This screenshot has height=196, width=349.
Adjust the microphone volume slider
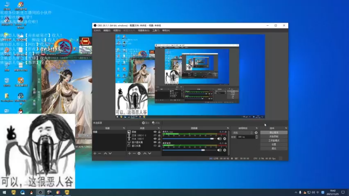point(189,139)
